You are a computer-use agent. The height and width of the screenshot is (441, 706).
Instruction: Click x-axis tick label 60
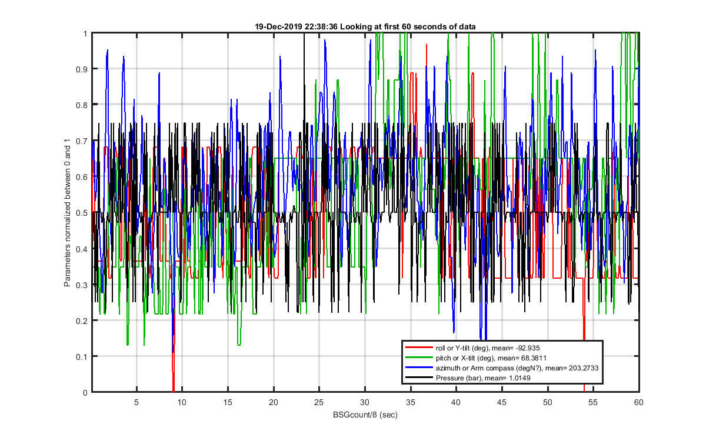pos(638,402)
